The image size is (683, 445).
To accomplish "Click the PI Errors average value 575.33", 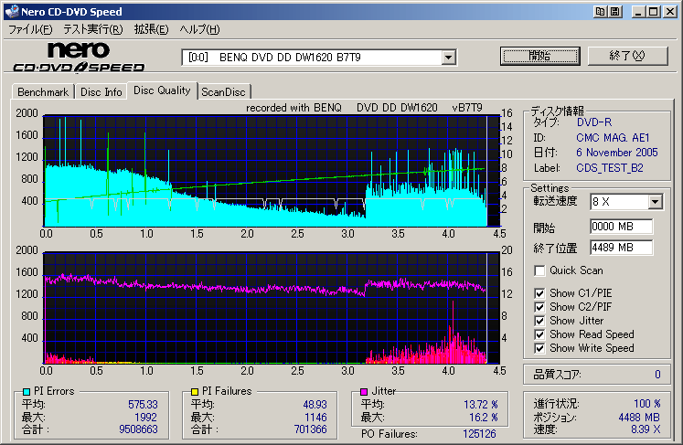I will (x=143, y=405).
